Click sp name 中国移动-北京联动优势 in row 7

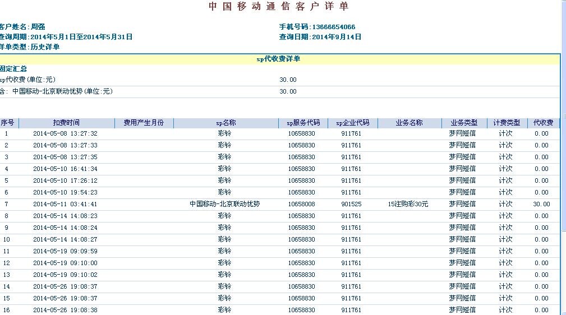[225, 204]
